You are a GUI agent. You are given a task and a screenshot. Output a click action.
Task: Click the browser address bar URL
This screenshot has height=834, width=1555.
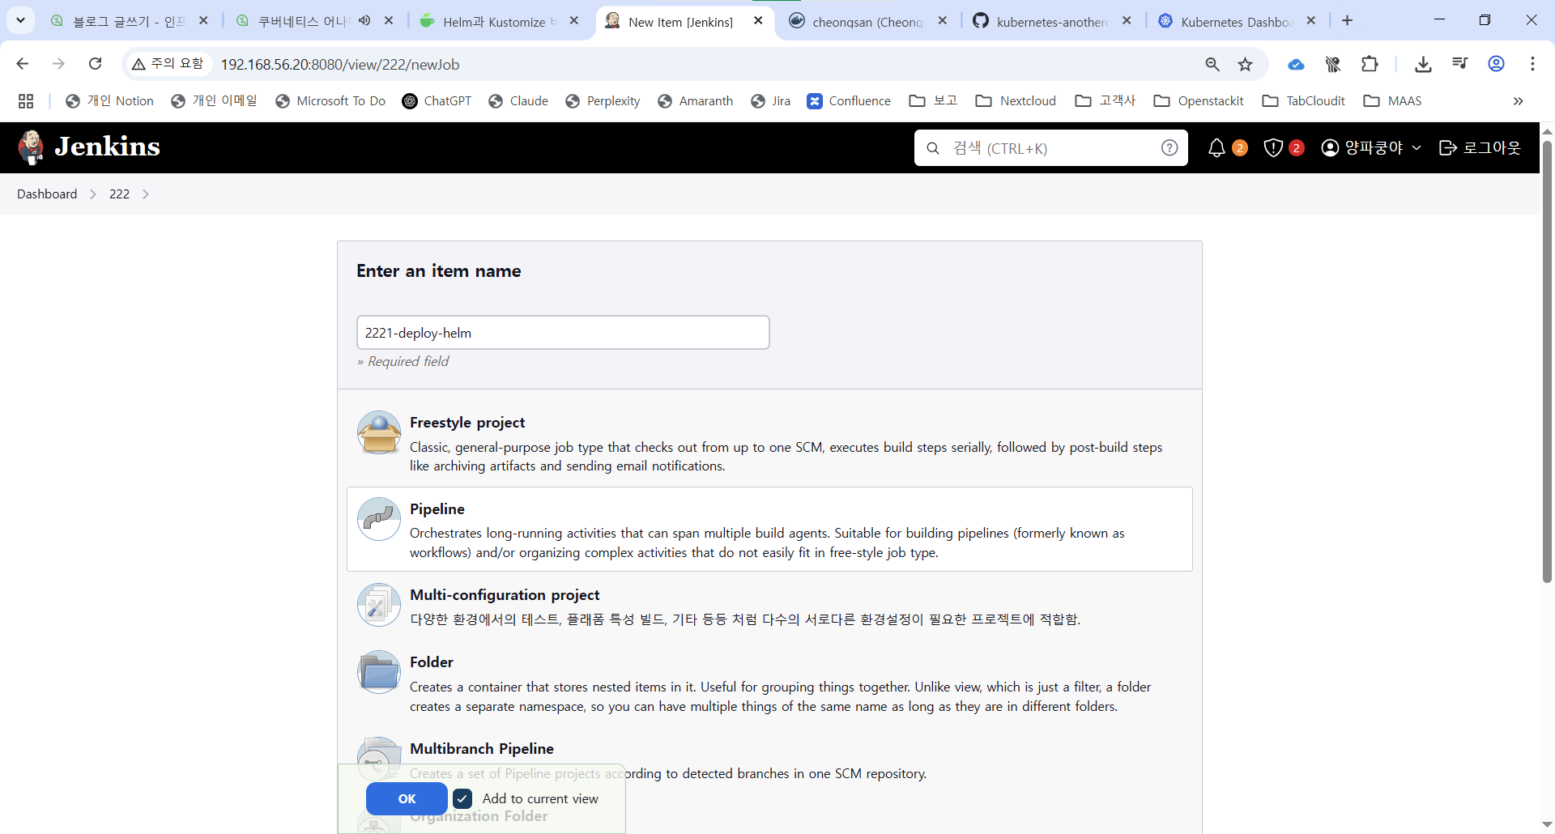pos(340,65)
